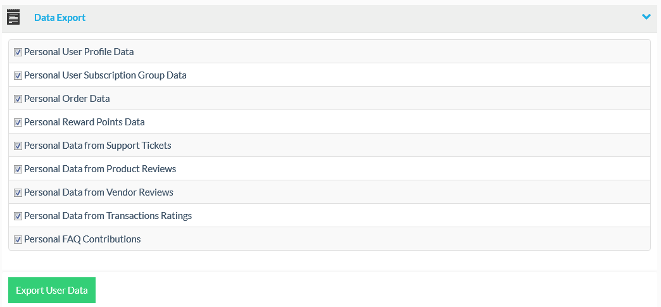Click the "Personal Data from Support Tickets" label
Screen dimensions: 661x307
click(98, 146)
